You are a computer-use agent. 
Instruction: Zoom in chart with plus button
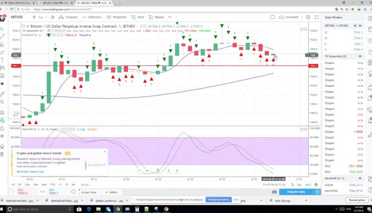point(147,170)
